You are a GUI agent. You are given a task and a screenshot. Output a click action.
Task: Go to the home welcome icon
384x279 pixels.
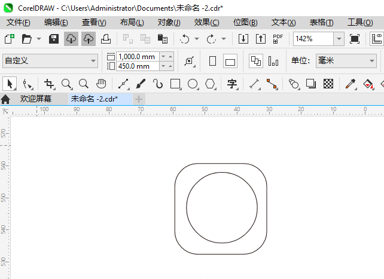[5, 99]
